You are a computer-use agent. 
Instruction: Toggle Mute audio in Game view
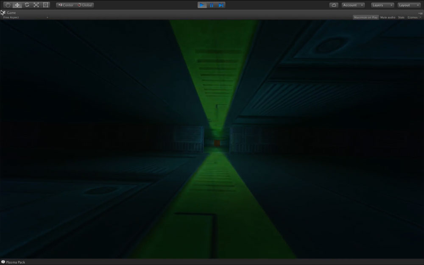click(x=388, y=17)
